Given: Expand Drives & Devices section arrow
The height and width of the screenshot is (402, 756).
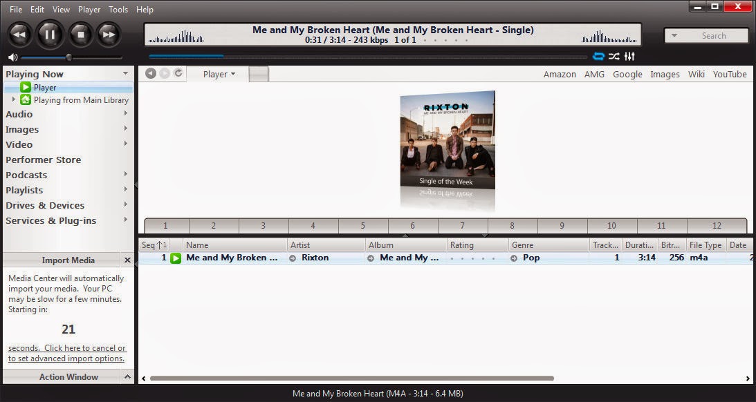Looking at the screenshot, I should tap(125, 204).
